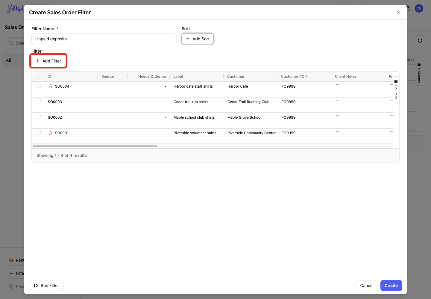Tick the select-all checkbox in header
The image size is (431, 299).
[x=38, y=76]
